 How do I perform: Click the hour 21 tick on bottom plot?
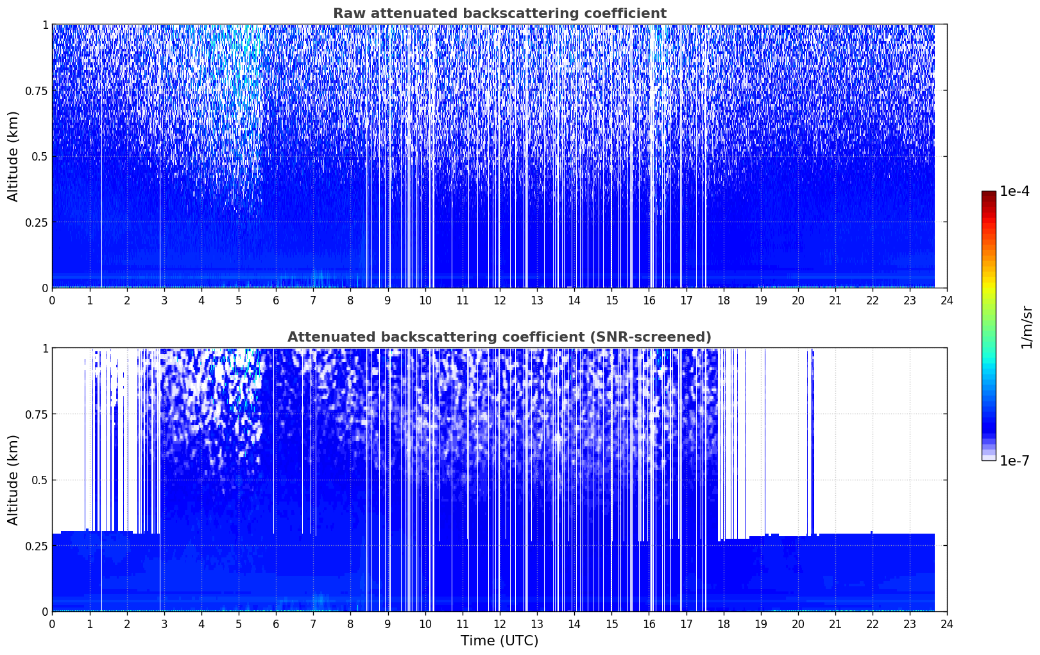tap(835, 624)
